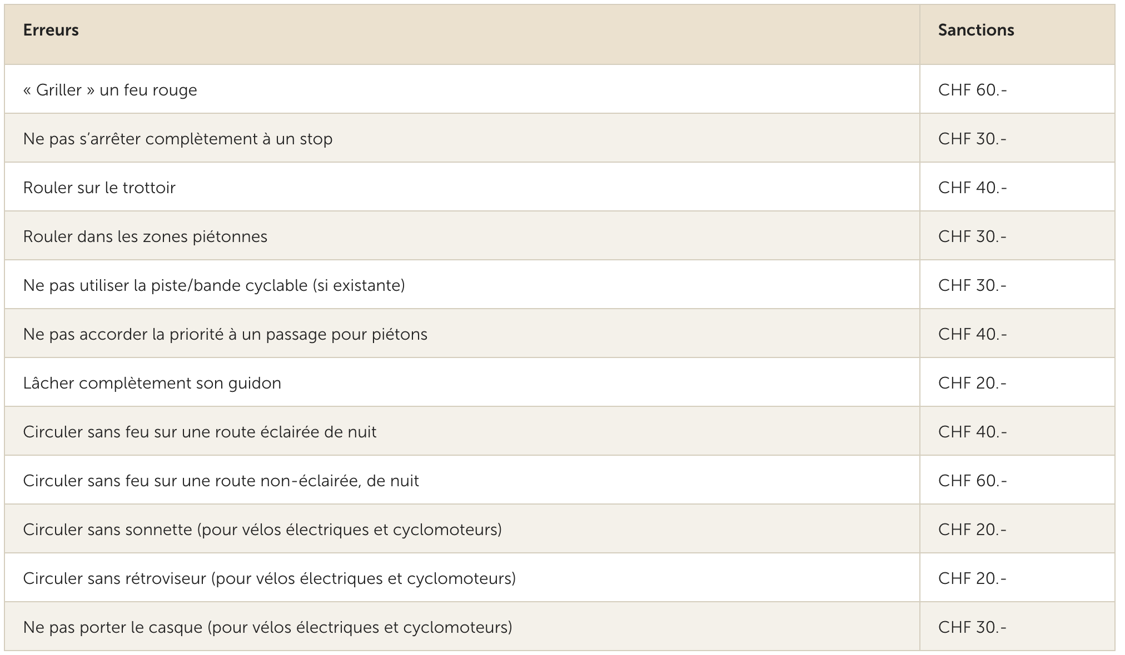The image size is (1125, 655).
Task: Click the "Ne pas porter le casque" entry
Action: (267, 627)
